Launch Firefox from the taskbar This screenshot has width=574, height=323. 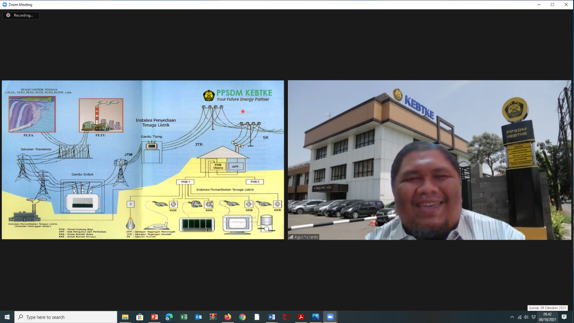(228, 317)
